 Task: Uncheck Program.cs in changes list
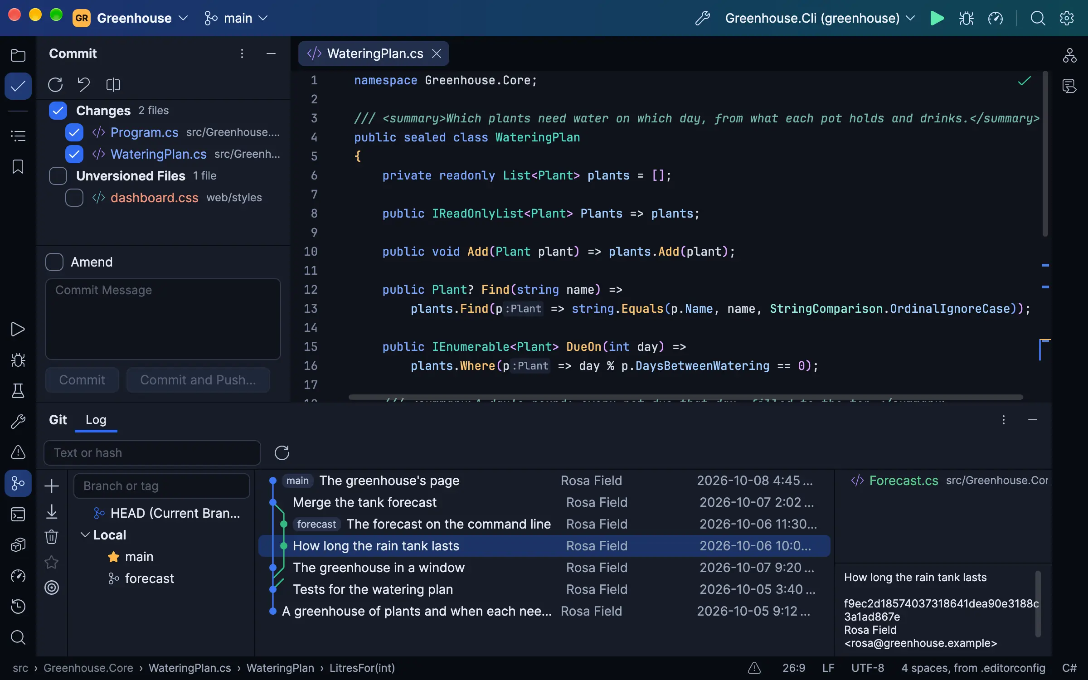pos(74,132)
